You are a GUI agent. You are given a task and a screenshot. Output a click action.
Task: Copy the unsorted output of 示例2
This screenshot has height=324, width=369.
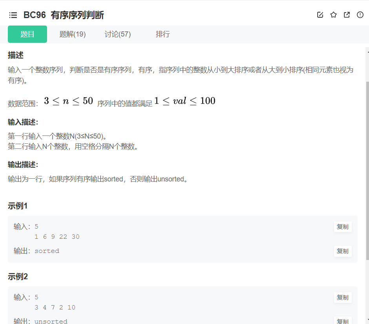(x=342, y=321)
